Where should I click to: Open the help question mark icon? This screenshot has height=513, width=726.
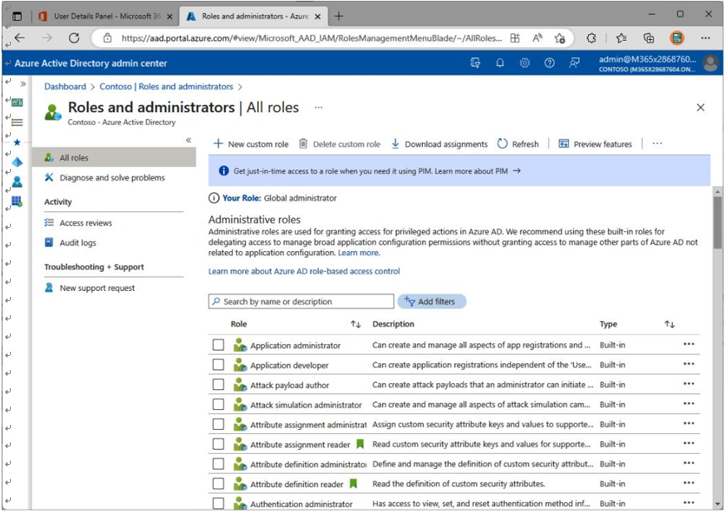point(550,62)
